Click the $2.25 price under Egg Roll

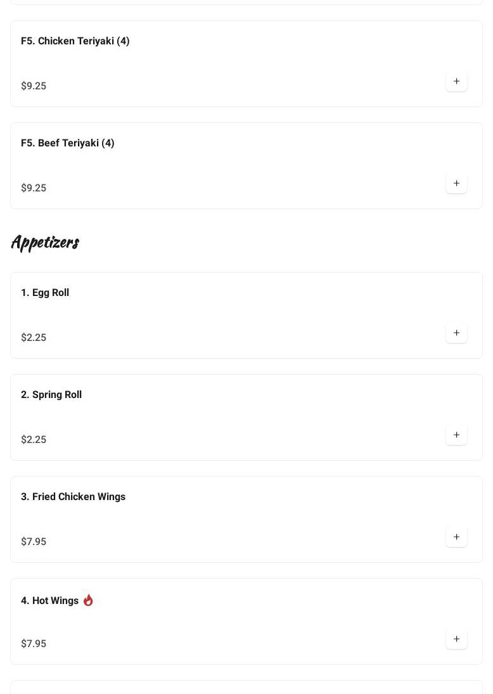point(34,338)
